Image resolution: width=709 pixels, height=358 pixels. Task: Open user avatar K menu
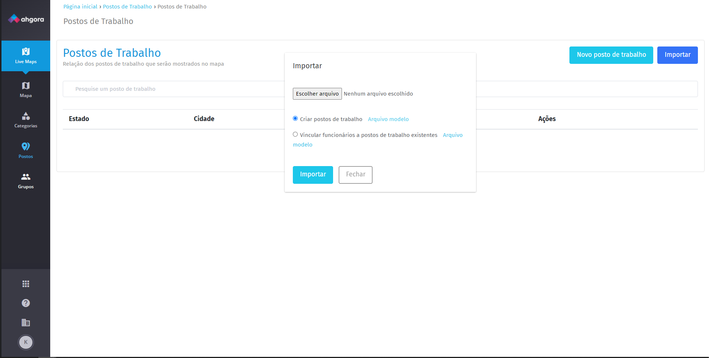pos(26,342)
